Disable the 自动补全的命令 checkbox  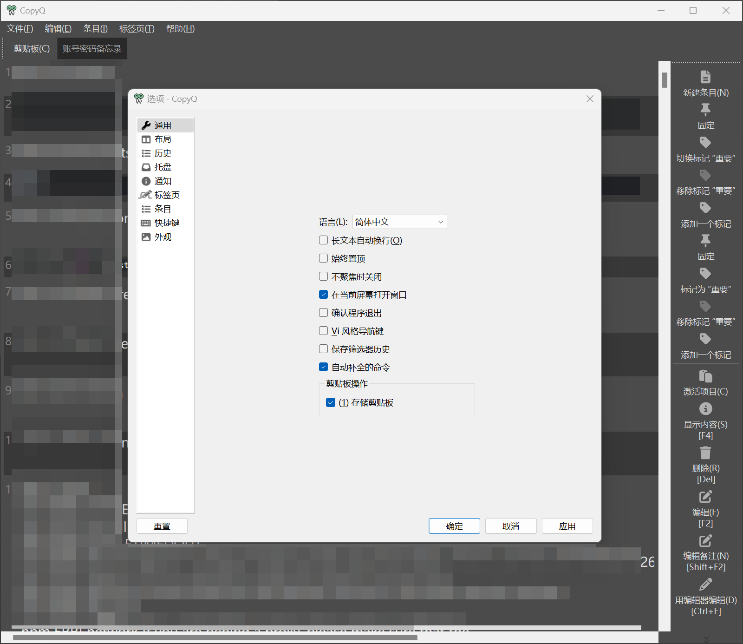coord(324,367)
